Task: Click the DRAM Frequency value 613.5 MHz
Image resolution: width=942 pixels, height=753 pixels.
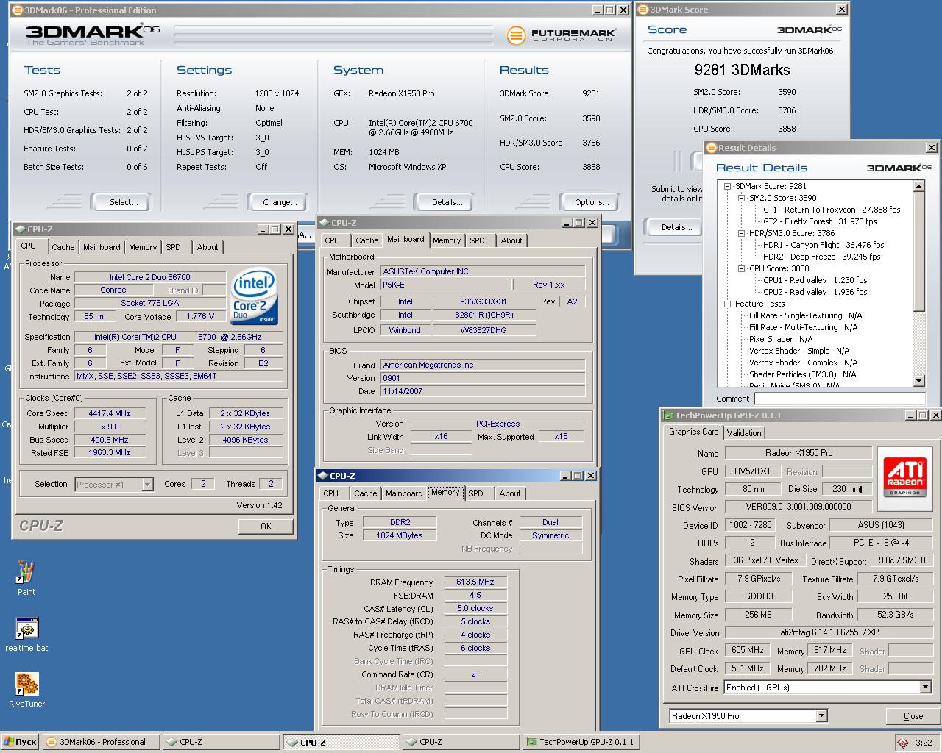Action: [x=475, y=582]
